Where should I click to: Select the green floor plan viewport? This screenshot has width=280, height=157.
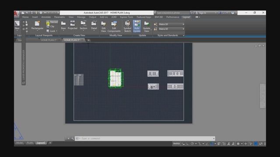pos(115,78)
